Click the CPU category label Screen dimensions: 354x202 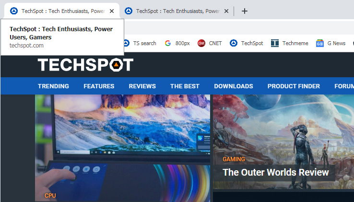(50, 195)
